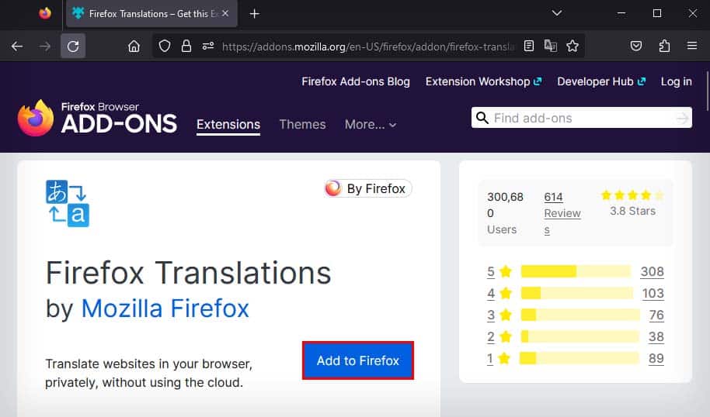This screenshot has width=710, height=417.
Task: Show site security padlock info
Action: [x=186, y=46]
